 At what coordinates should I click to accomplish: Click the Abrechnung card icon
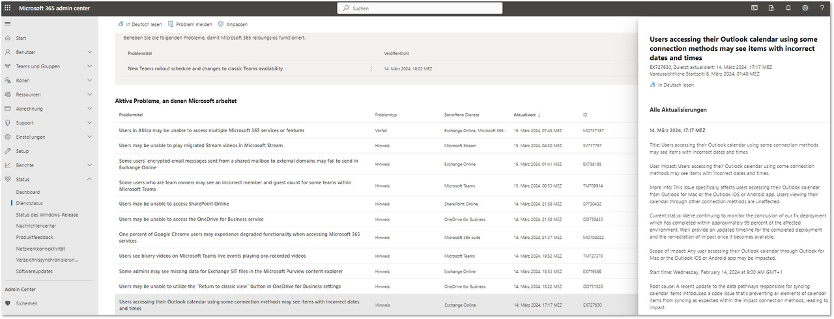coord(8,109)
